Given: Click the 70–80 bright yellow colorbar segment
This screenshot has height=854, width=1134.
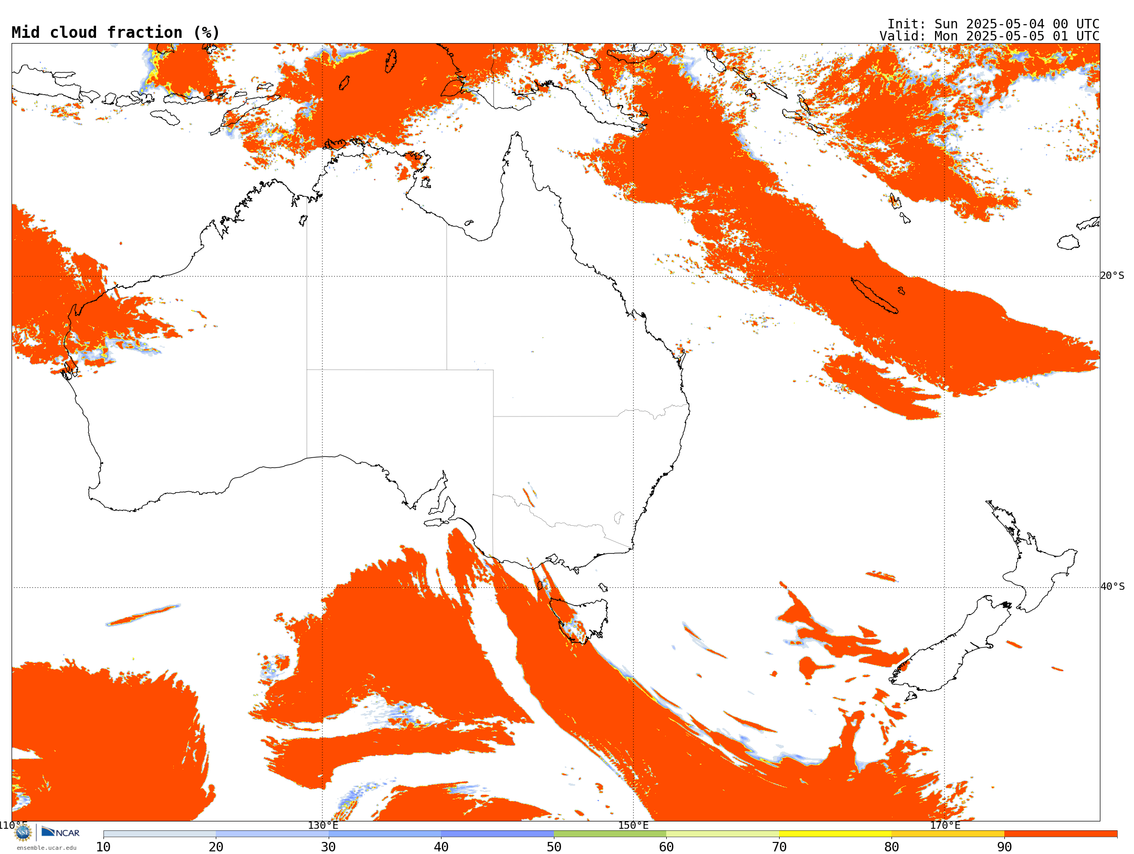Looking at the screenshot, I should pos(835,834).
